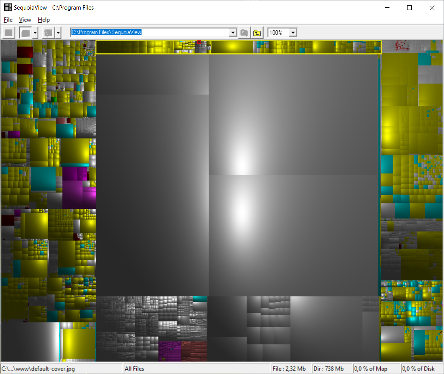This screenshot has width=444, height=374.
Task: Open the cushion options dropdown arrow
Action: pyautogui.click(x=35, y=33)
